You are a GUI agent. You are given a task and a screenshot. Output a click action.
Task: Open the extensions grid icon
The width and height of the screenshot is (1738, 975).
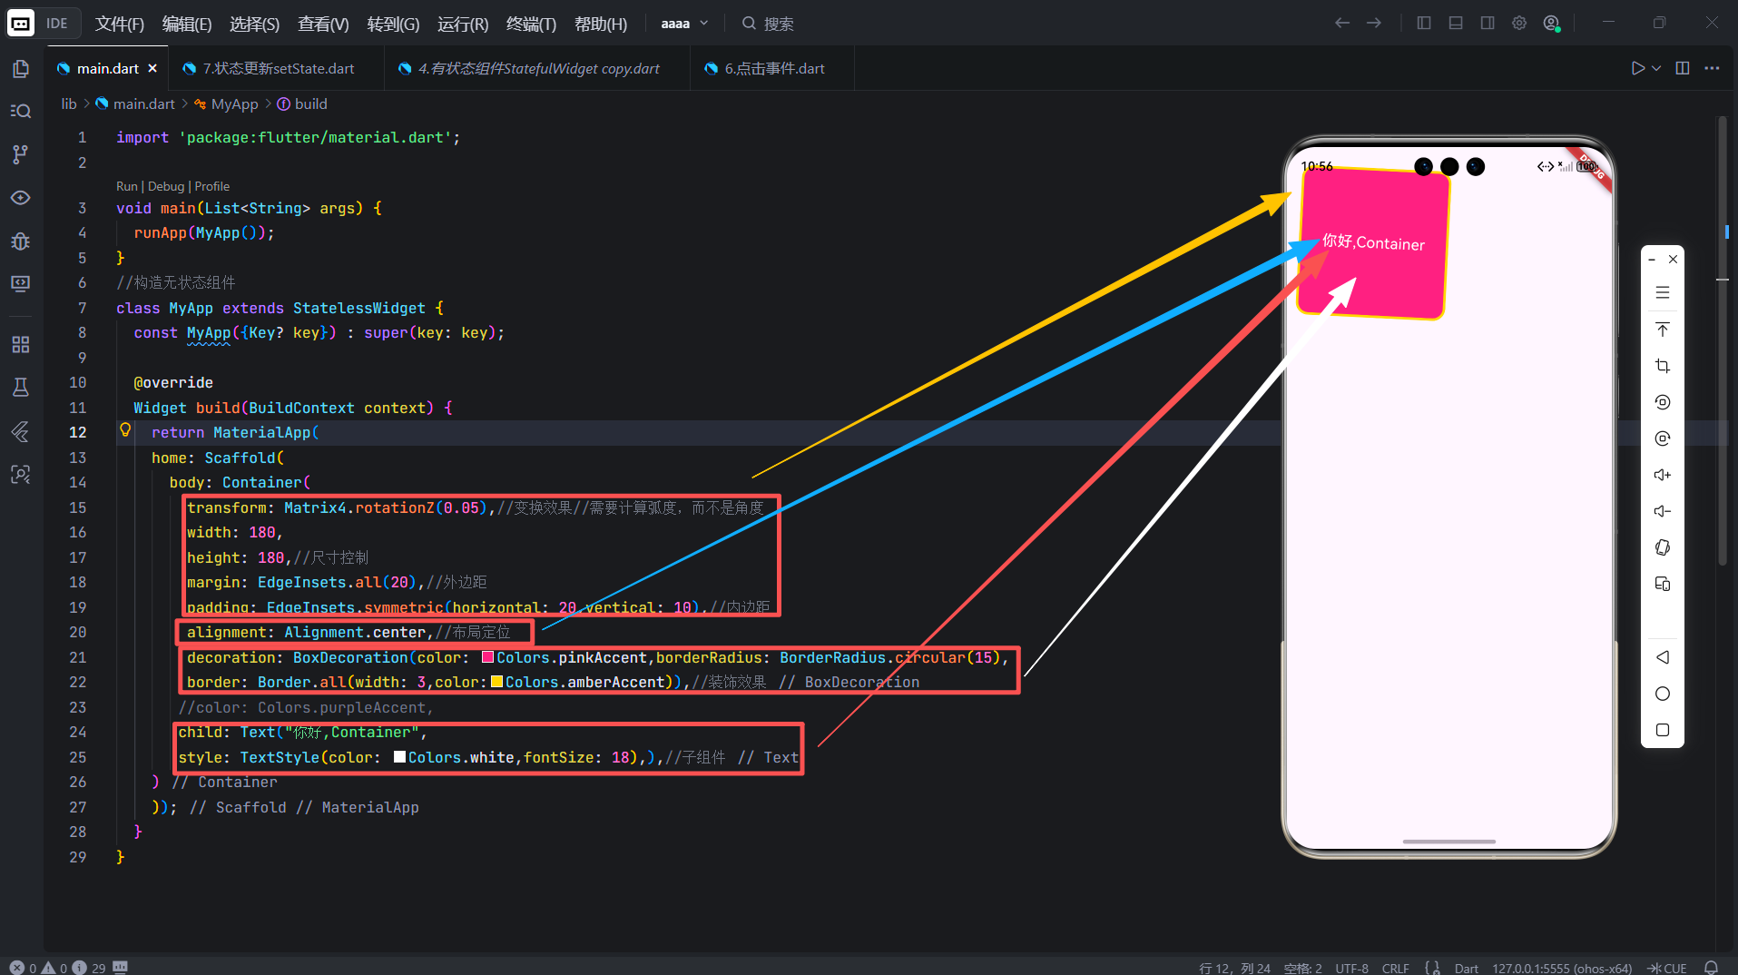pyautogui.click(x=21, y=344)
